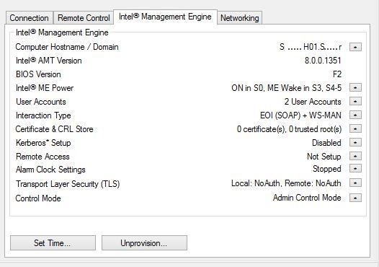Select the 8.0.0.1351 AMT version value
Viewport: 379px width, 267px height.
tap(323, 61)
